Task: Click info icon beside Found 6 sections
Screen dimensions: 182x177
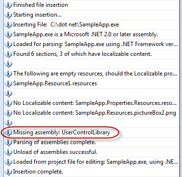Action: pyautogui.click(x=8, y=54)
